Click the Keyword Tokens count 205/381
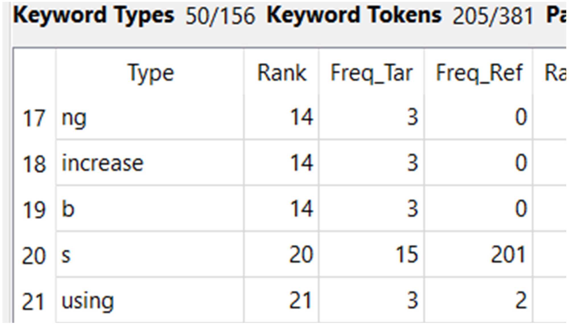Image resolution: width=569 pixels, height=325 pixels. 493,16
